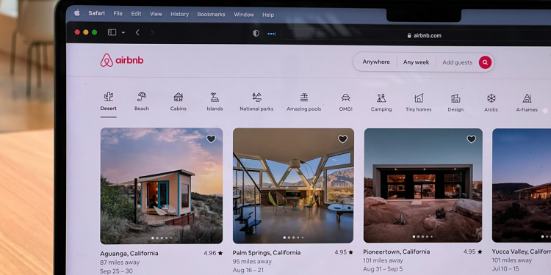
Task: Click the 95 miles away text
Action: pyautogui.click(x=252, y=262)
